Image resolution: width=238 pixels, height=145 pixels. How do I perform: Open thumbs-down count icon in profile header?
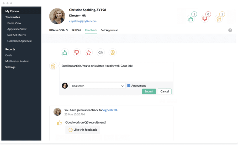tap(205, 19)
